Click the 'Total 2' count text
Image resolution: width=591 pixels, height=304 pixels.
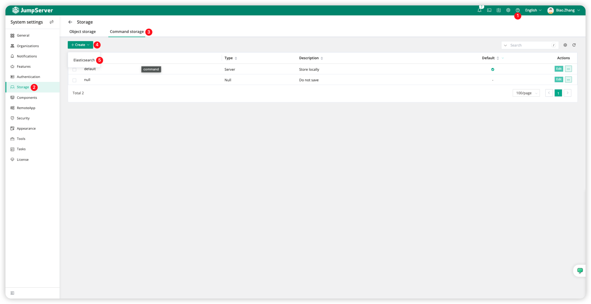click(78, 93)
